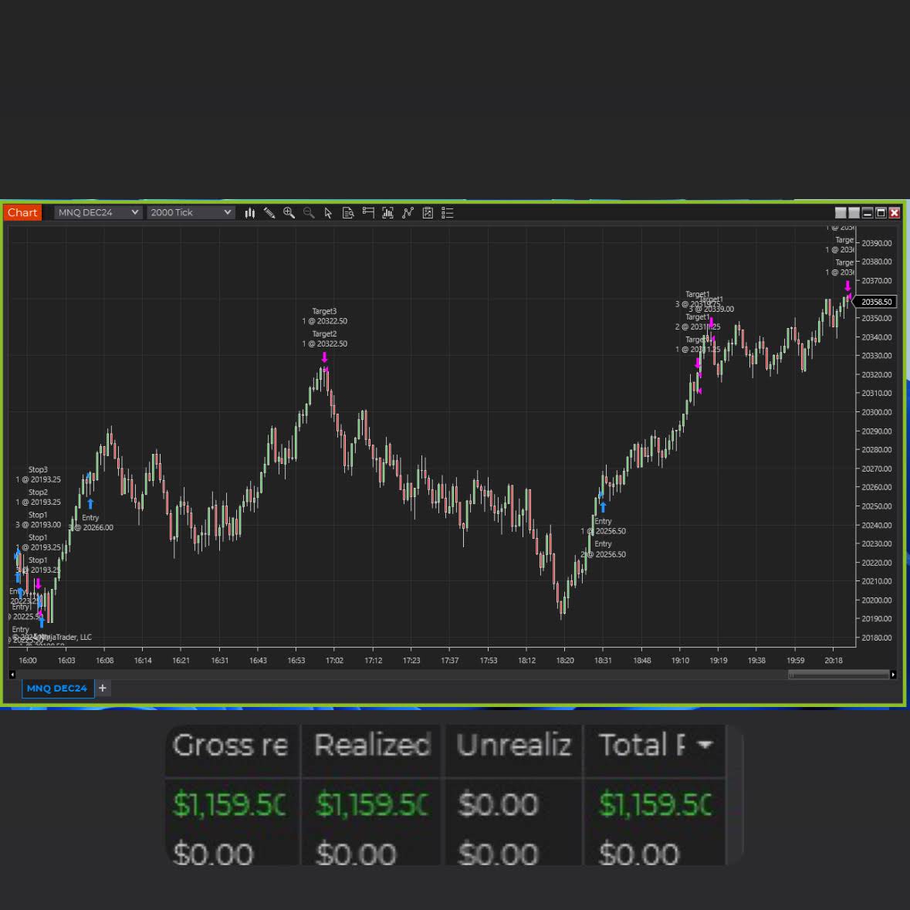Click the Target3 1 @ 20322.50 label
This screenshot has height=910, width=910.
click(324, 316)
